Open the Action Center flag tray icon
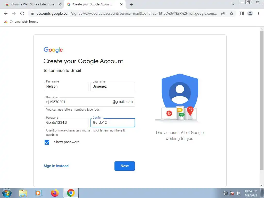 click(232, 193)
